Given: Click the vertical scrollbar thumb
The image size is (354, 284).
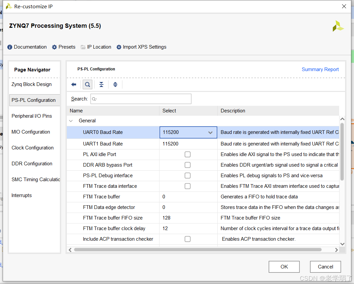Looking at the screenshot, I should point(342,152).
